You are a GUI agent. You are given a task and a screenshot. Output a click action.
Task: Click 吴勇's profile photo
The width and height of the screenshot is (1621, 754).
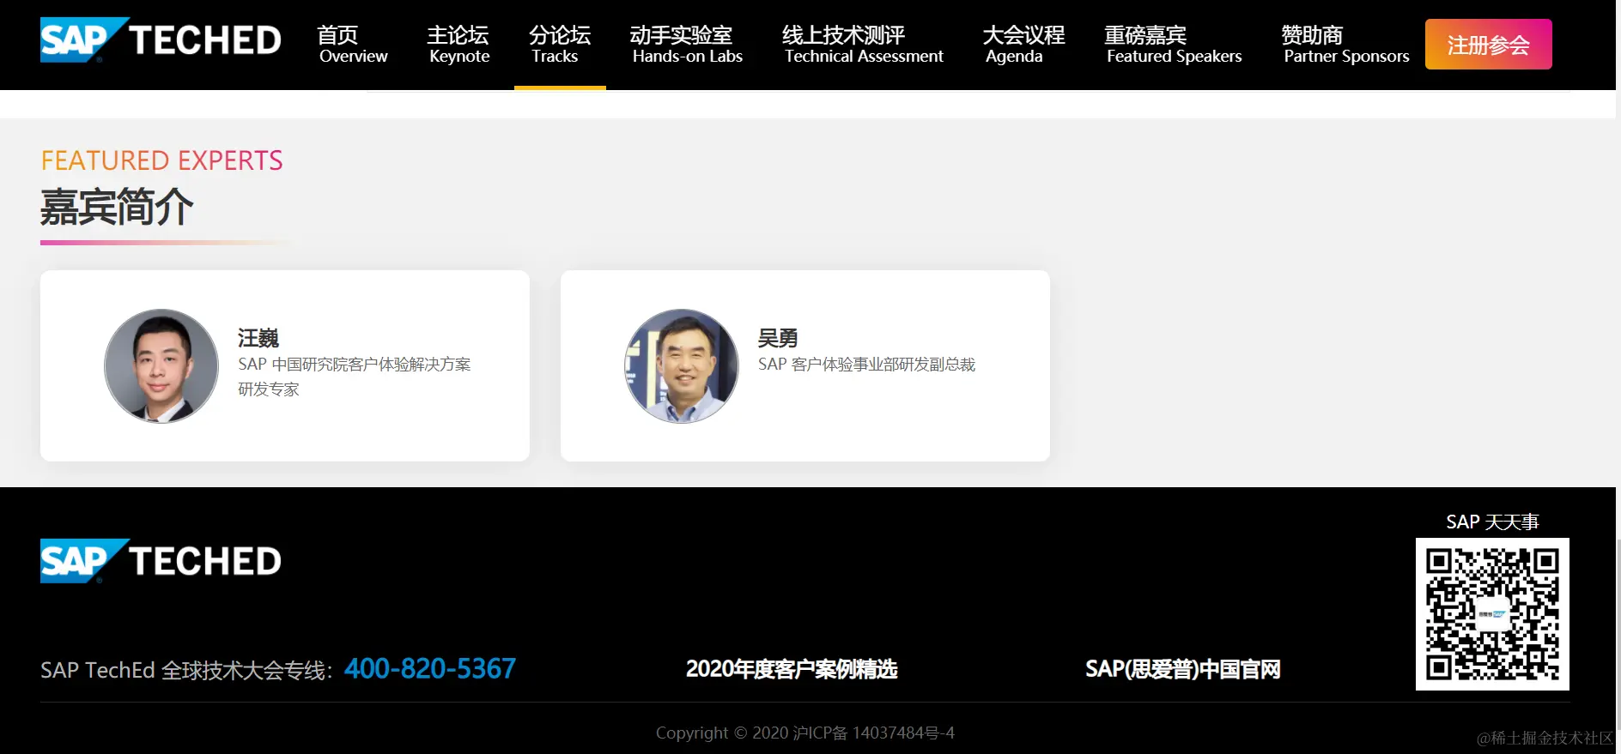coord(682,366)
